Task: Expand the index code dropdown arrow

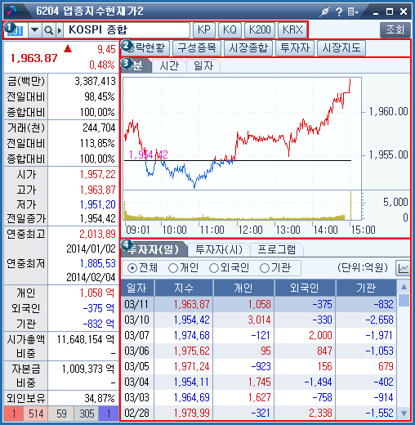Action: (x=35, y=30)
